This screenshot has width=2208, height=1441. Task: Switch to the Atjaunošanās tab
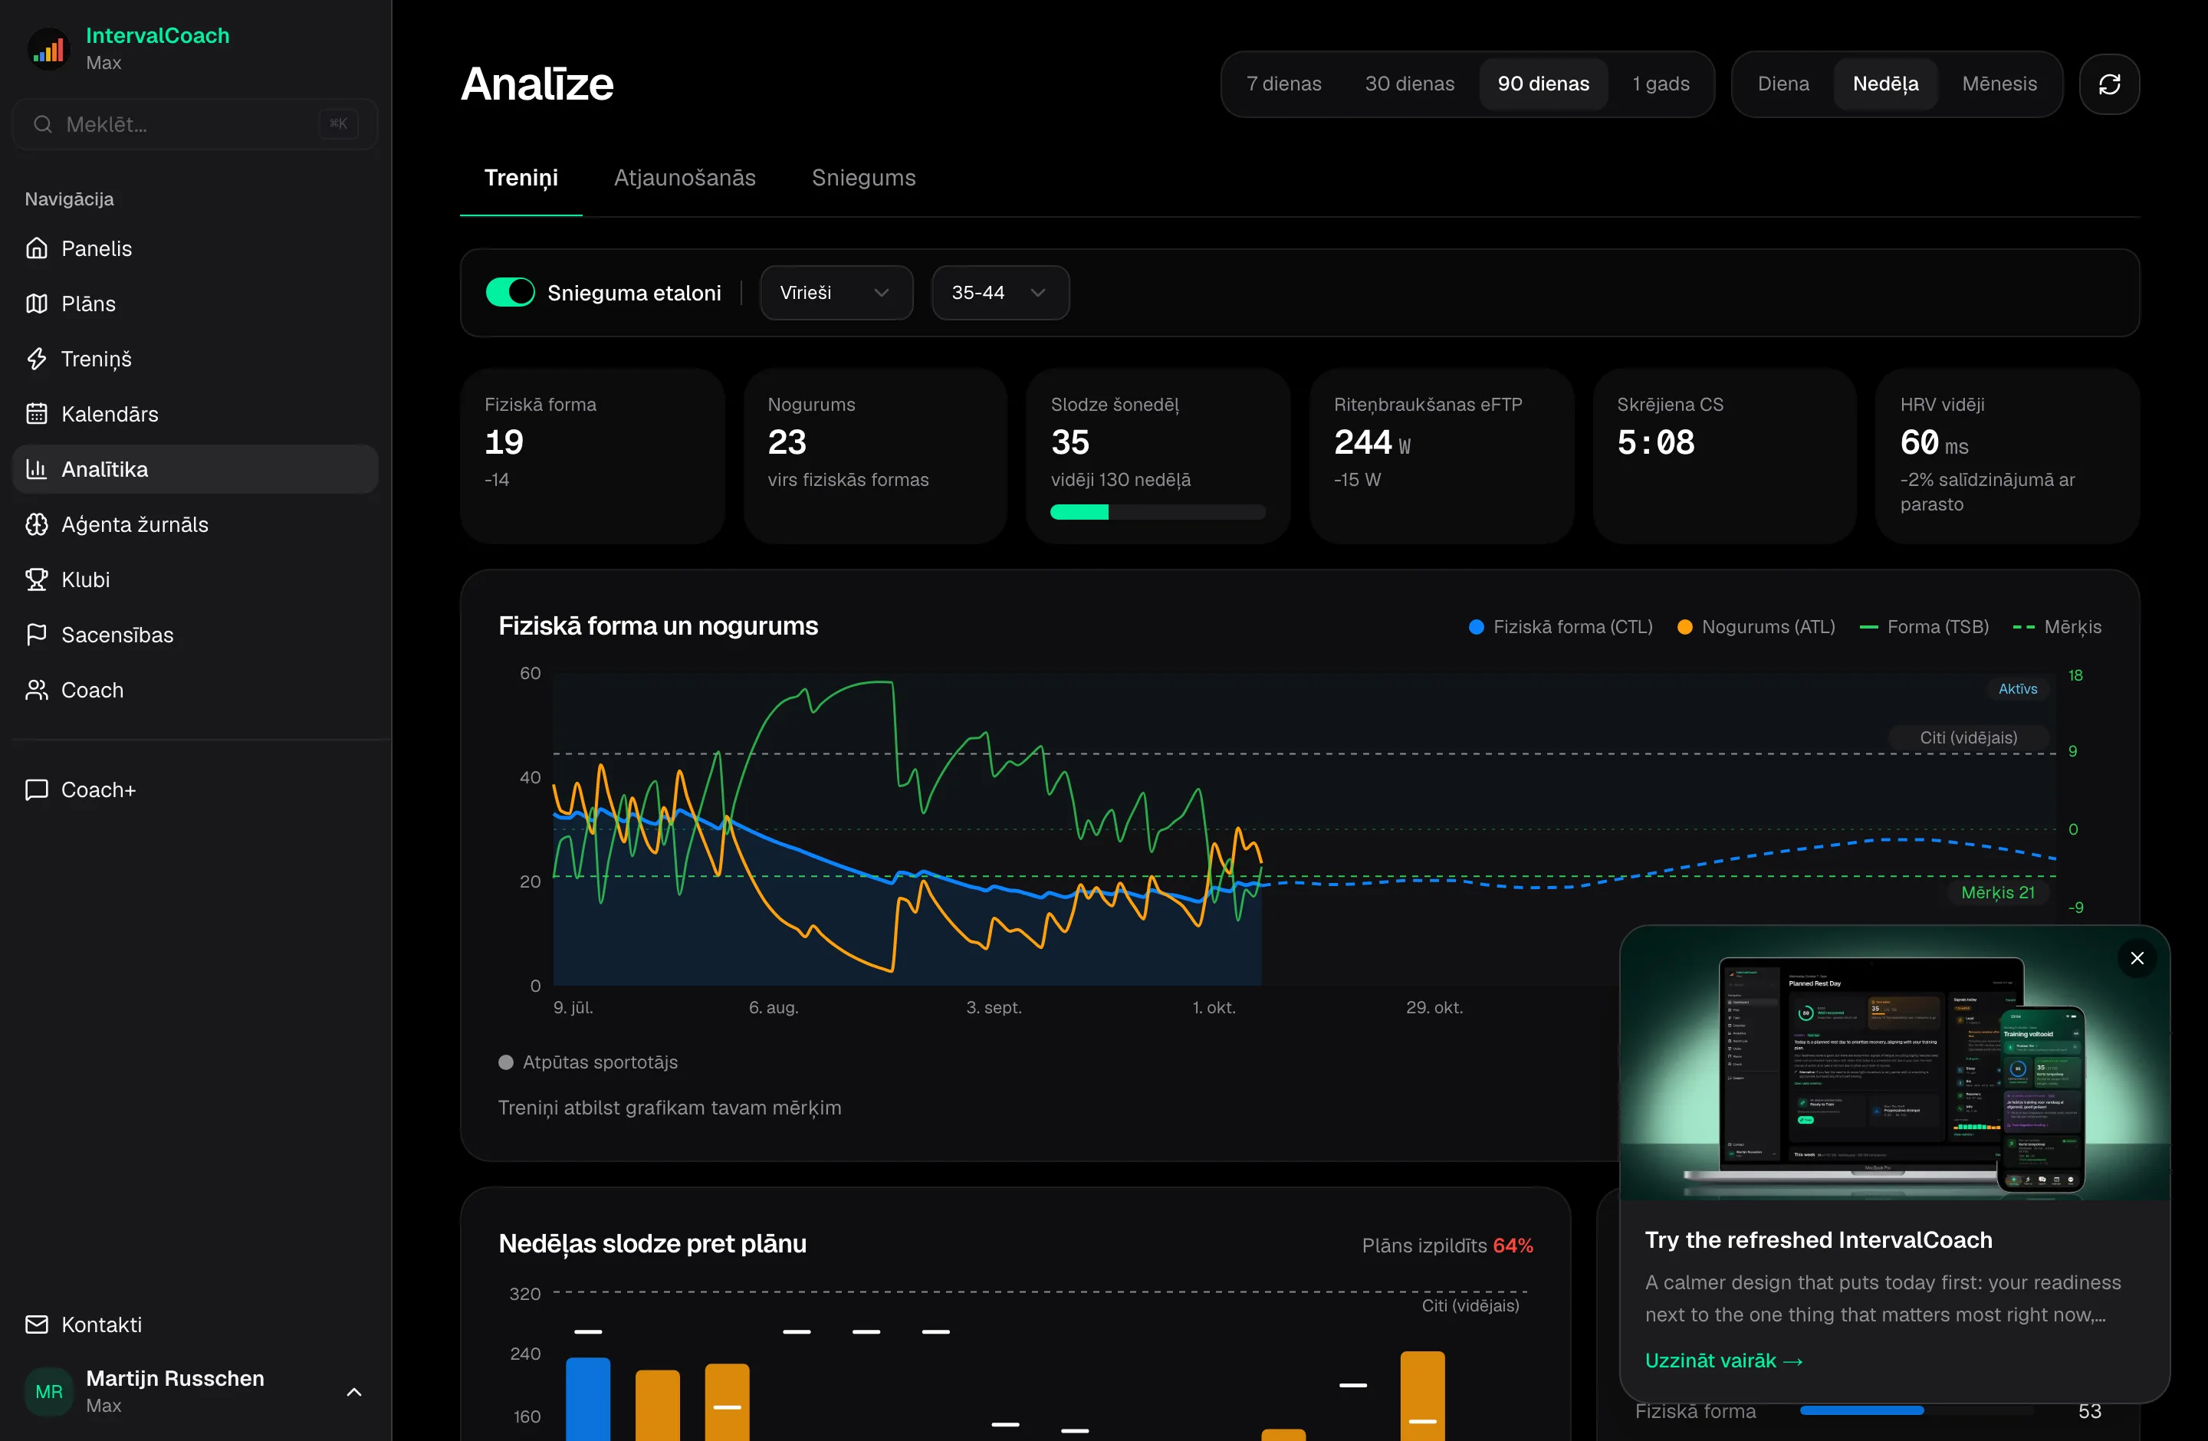point(685,178)
